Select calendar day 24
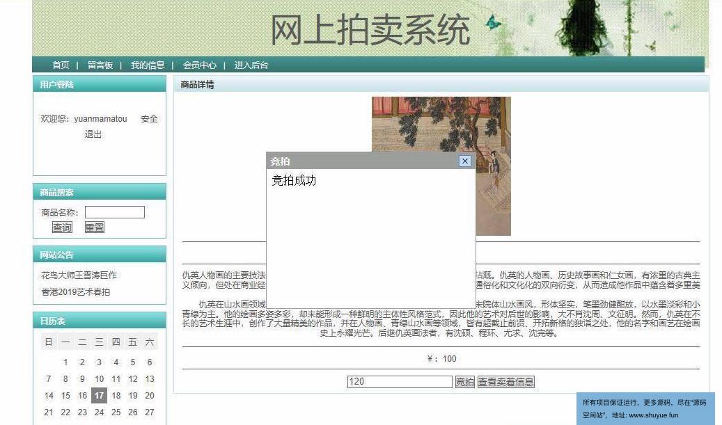Image resolution: width=722 pixels, height=425 pixels. point(99,412)
